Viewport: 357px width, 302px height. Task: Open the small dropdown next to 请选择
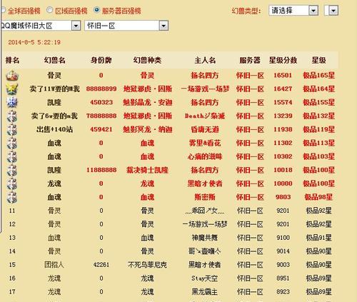click(331, 11)
